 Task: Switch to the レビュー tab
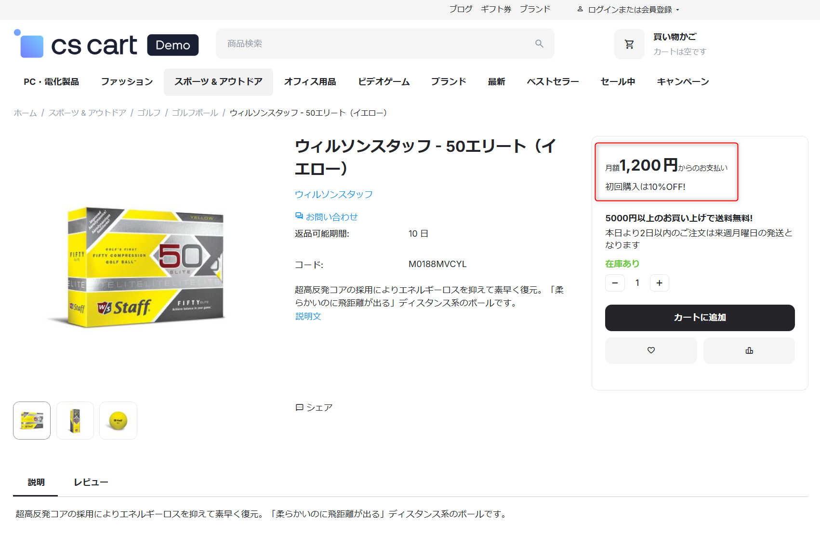click(x=91, y=482)
